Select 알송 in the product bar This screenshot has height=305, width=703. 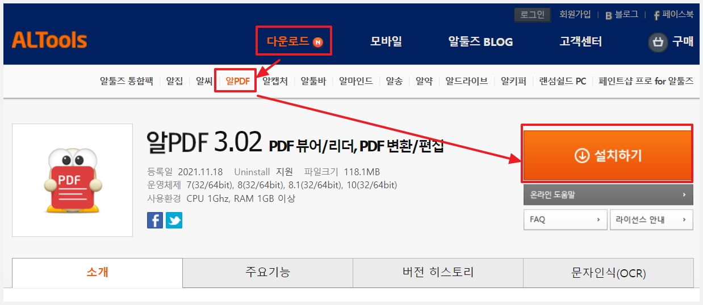[x=394, y=81]
